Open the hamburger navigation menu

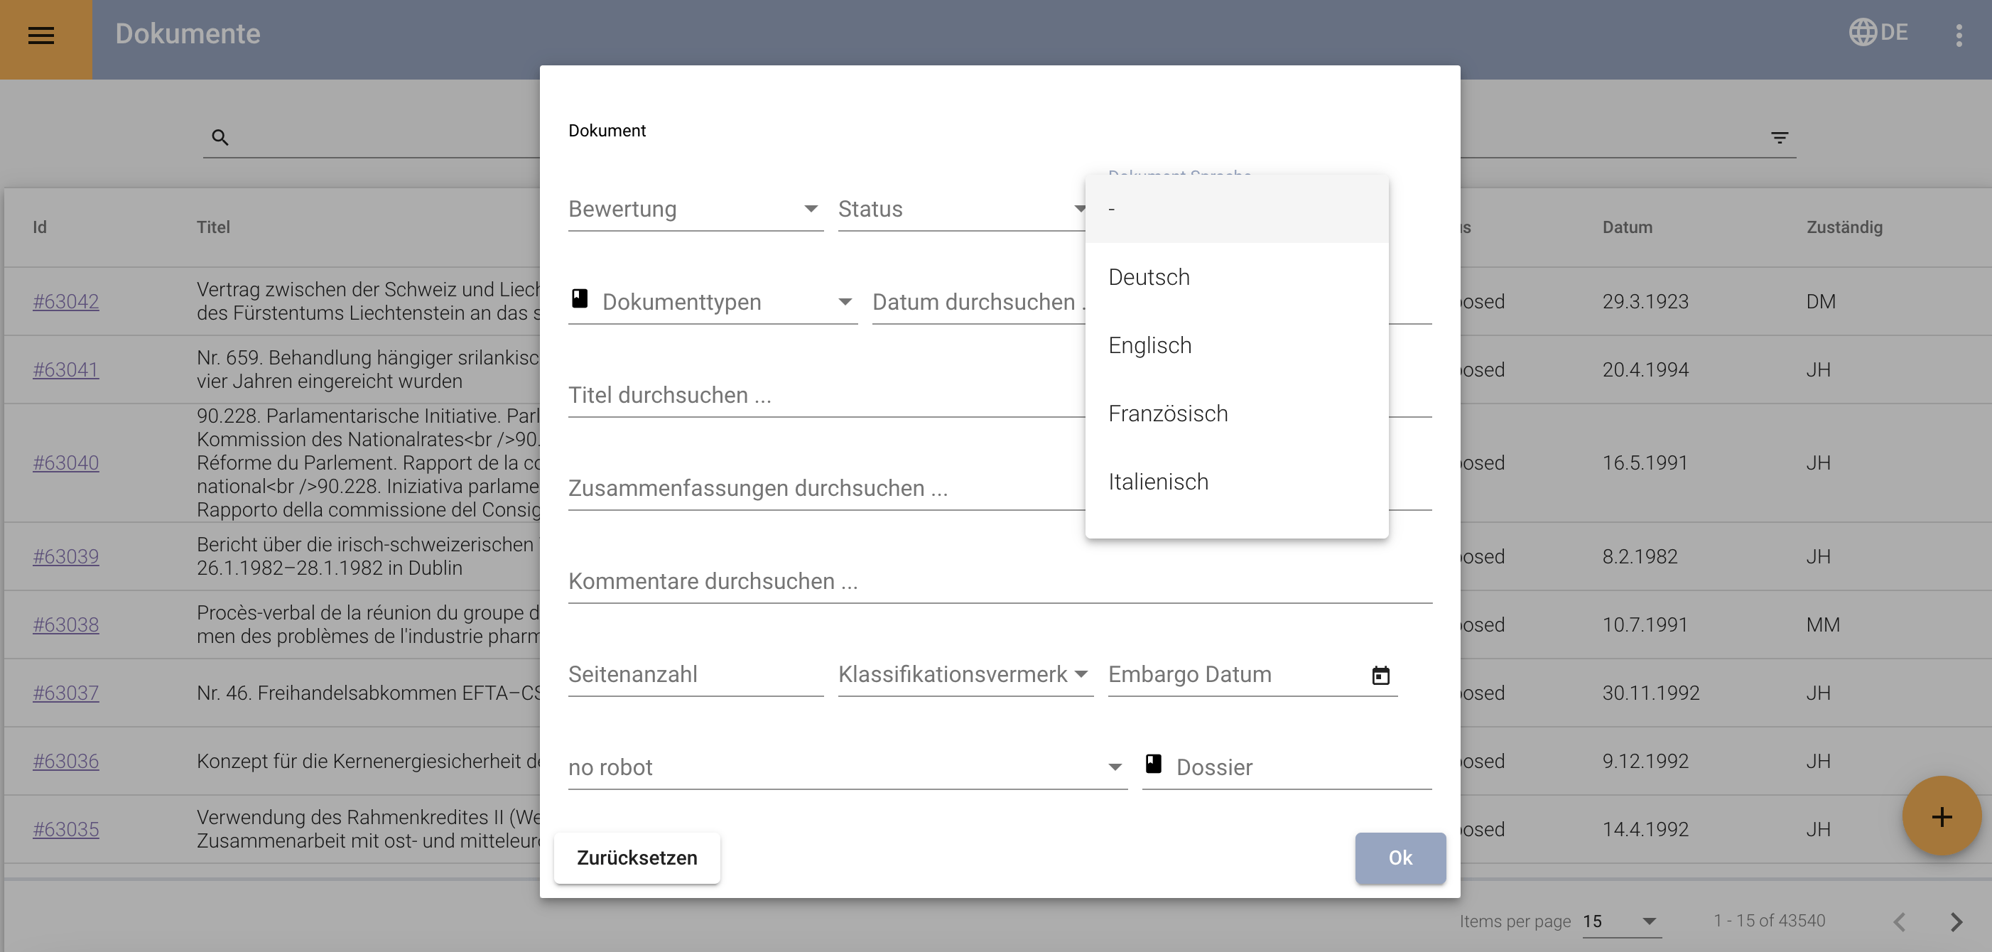pos(41,35)
